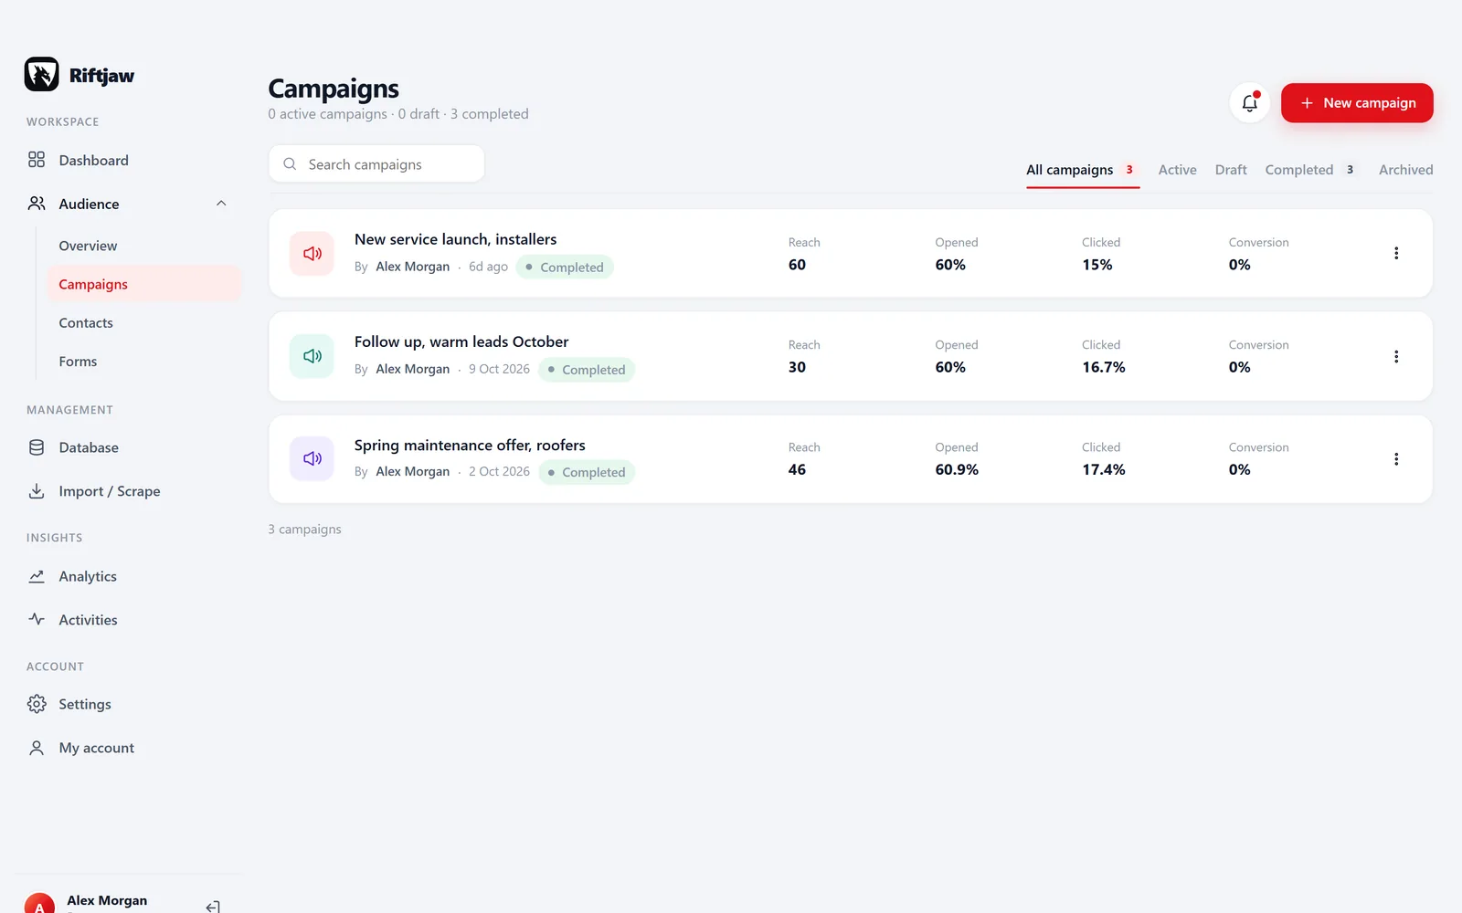Open 'Follow up, warm leads October' campaign
This screenshot has height=913, width=1462.
point(461,341)
